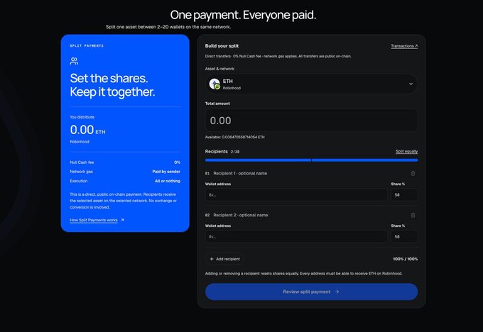This screenshot has height=332, width=483.
Task: Click the 0.00 ETH distribute amount
Action: point(87,130)
